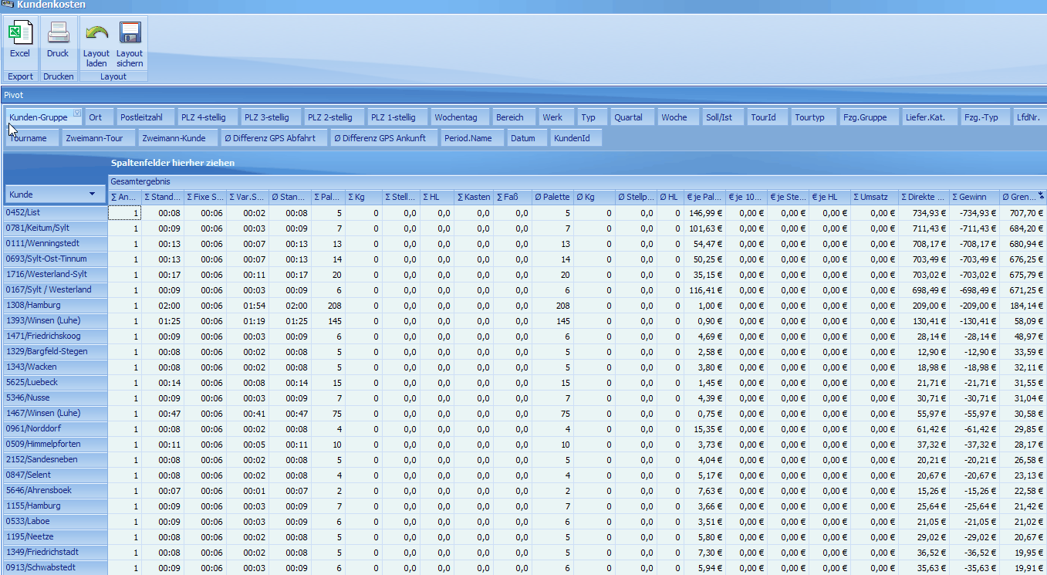Screen dimensions: 1047x575
Task: Select row 1393/Winsen (Luhe)
Action: coord(54,320)
